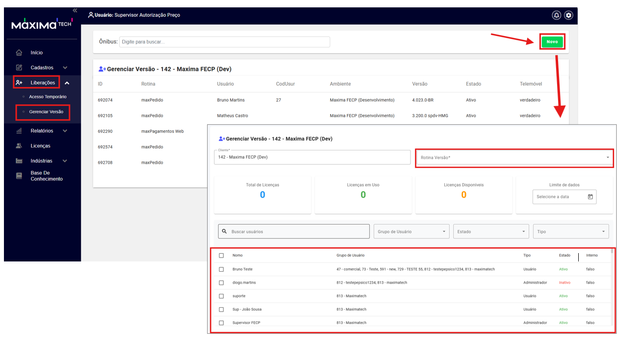The width and height of the screenshot is (625, 345).
Task: Open the settings gear icon
Action: 568,15
